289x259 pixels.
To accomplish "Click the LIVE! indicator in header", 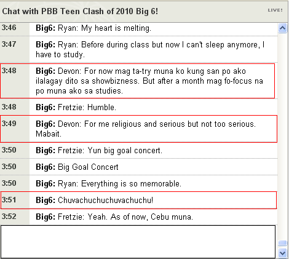I will [x=275, y=10].
